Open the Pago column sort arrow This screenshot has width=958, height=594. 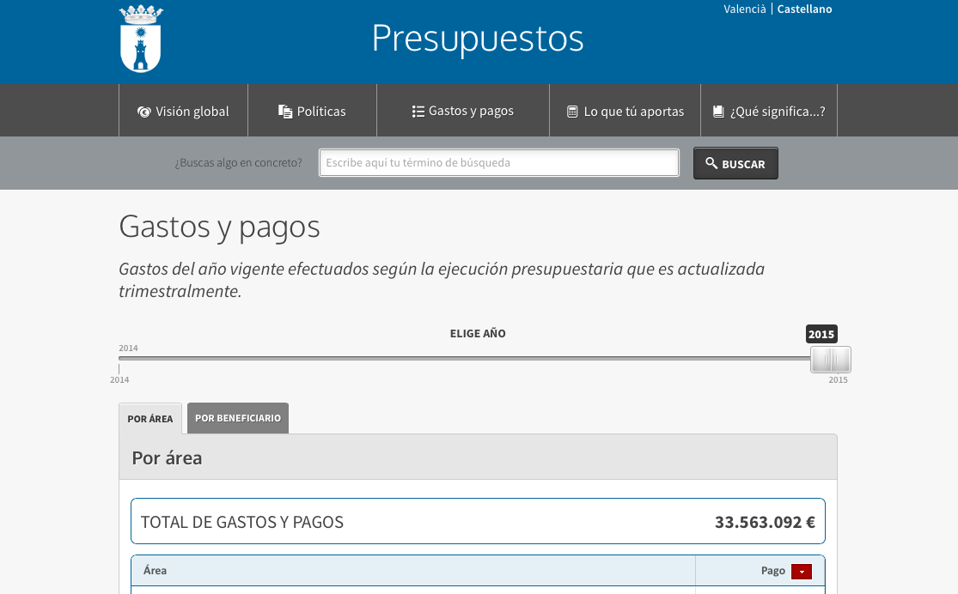[801, 572]
